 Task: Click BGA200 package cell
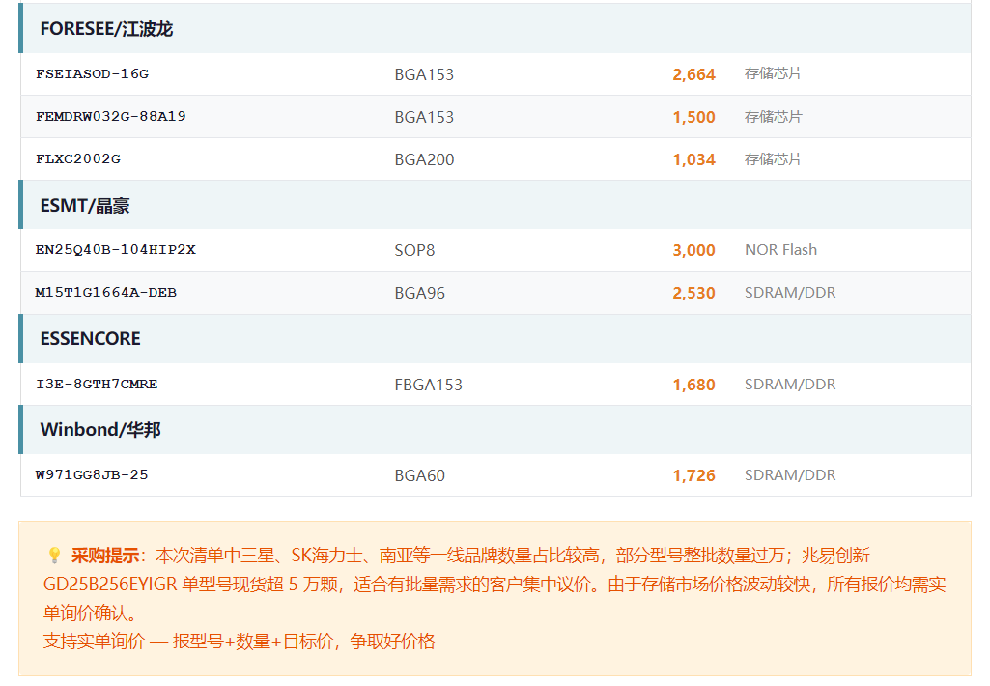click(x=424, y=159)
